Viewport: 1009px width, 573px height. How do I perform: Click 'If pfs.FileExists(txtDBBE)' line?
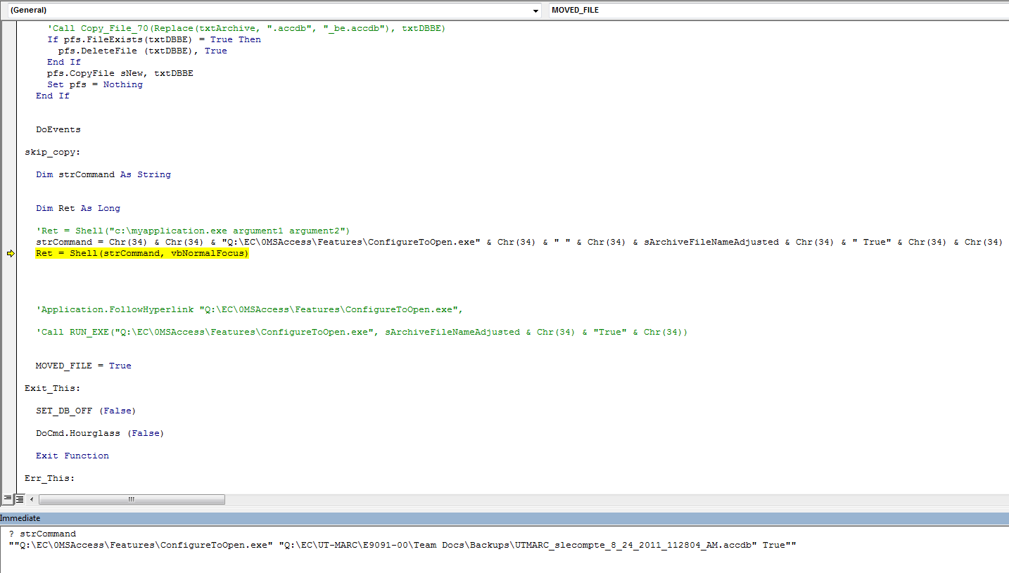click(x=154, y=39)
